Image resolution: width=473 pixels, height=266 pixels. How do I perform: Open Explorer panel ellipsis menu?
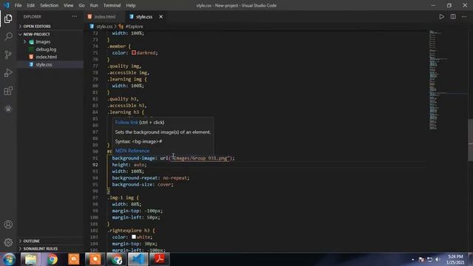pos(74,16)
